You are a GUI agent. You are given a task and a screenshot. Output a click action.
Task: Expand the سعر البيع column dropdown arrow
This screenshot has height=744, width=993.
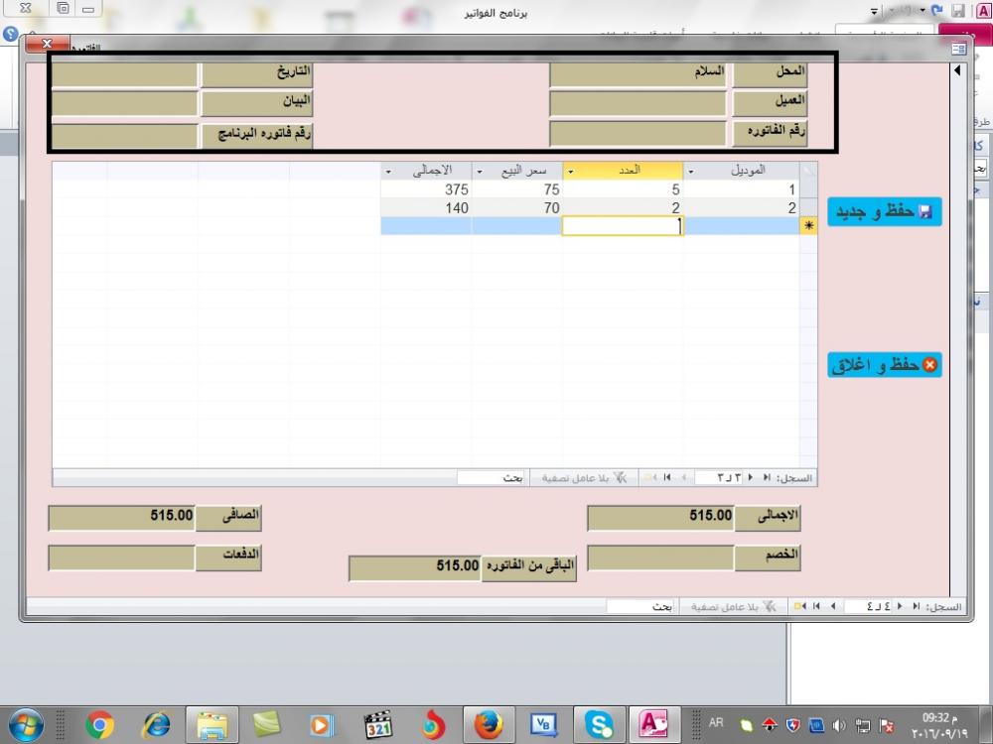click(x=479, y=171)
